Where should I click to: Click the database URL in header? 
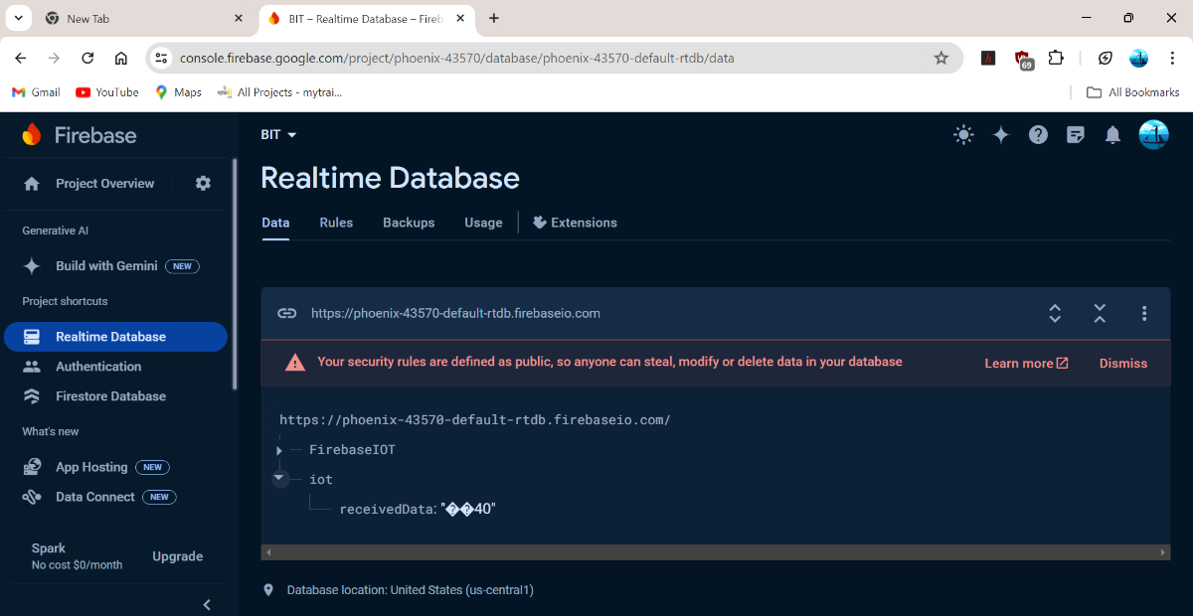coord(455,313)
